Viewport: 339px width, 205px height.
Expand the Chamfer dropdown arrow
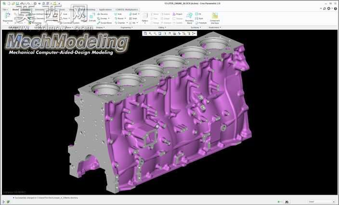pyautogui.click(x=127, y=23)
